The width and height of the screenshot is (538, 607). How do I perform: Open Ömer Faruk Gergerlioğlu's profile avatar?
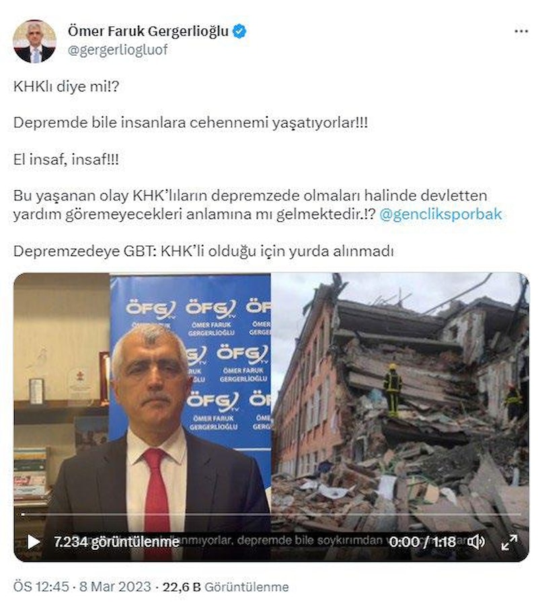click(x=34, y=41)
